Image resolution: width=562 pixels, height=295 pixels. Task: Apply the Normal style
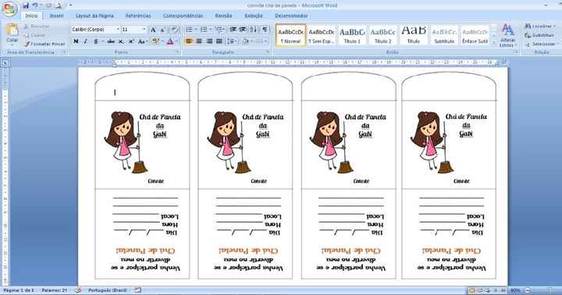point(290,35)
